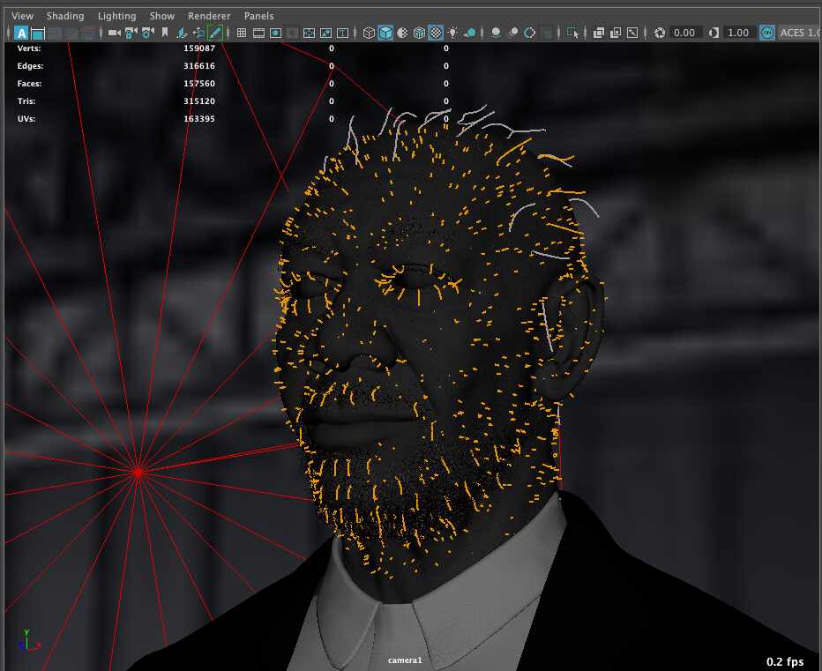The image size is (822, 671).
Task: Open the Show menu
Action: pos(162,16)
